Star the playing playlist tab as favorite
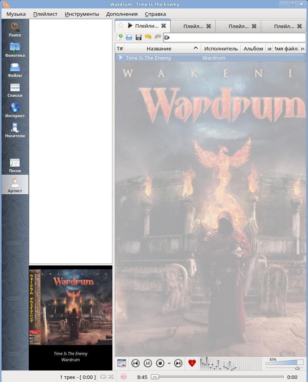Viewport: 308px width, 382px height. (x=121, y=25)
